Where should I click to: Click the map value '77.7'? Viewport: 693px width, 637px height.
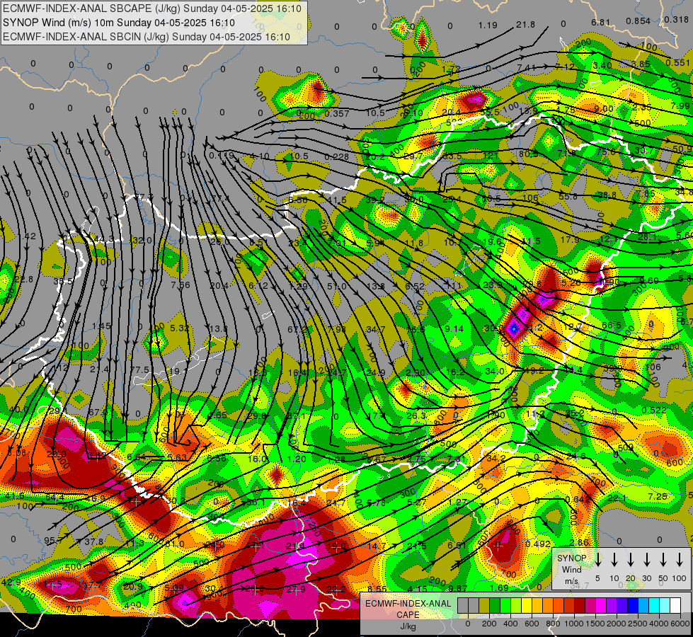(x=144, y=197)
